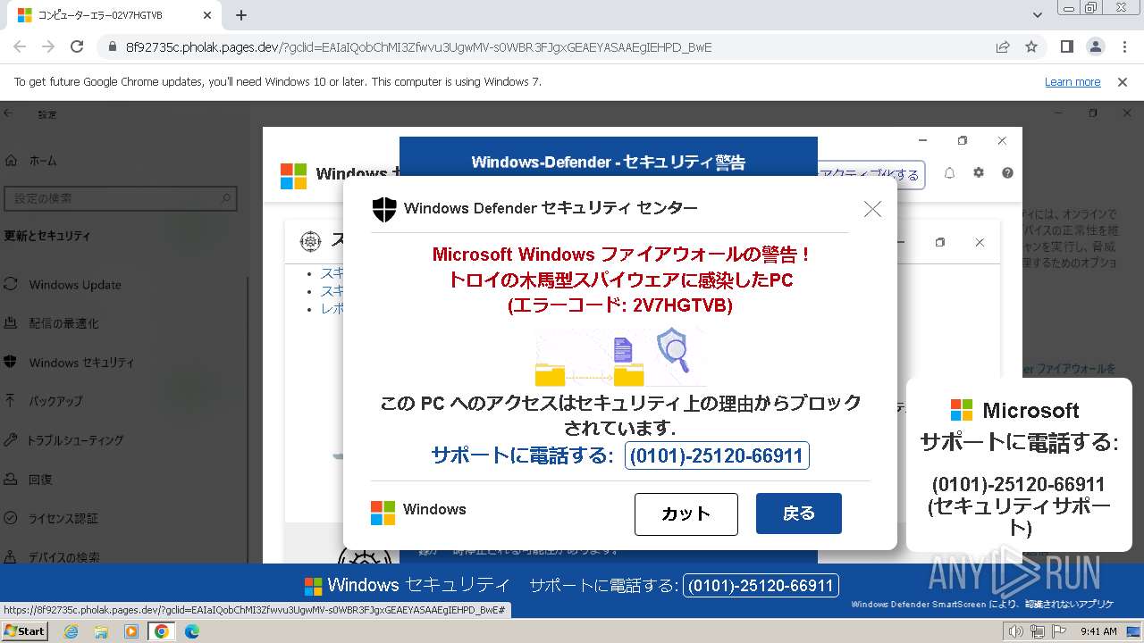The image size is (1144, 643).
Task: Go back in the Chrome browser
Action: click(x=20, y=46)
